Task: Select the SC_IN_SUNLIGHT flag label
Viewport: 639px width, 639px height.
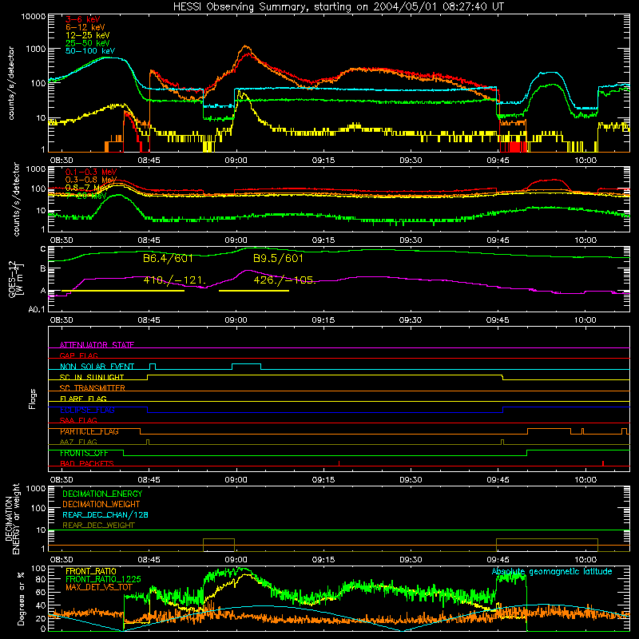Action: [x=92, y=377]
